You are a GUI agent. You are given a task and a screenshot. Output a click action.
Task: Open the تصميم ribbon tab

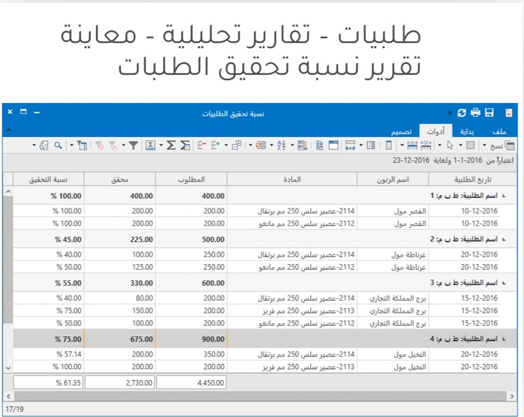(x=401, y=132)
